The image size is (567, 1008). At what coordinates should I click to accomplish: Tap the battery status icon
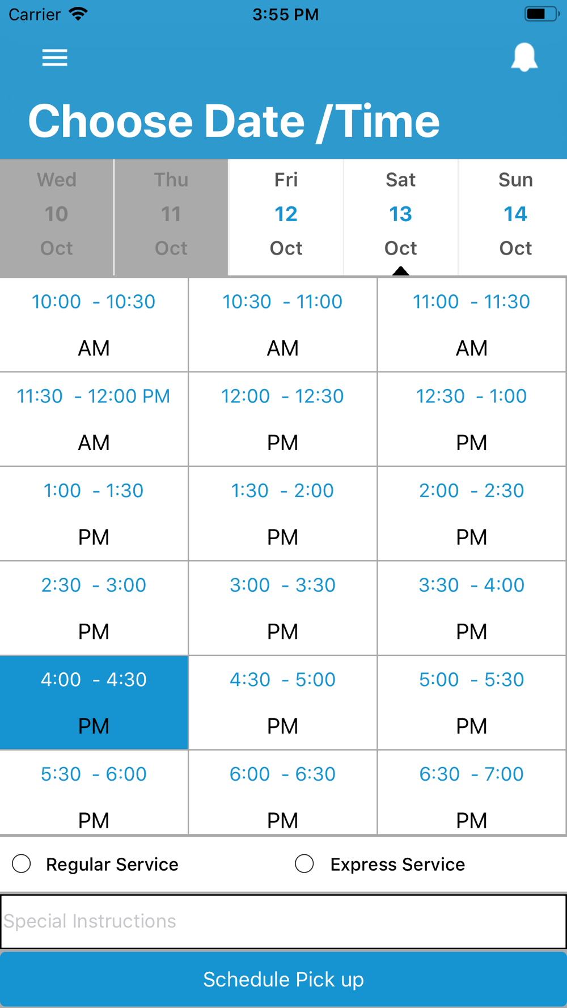click(x=541, y=14)
